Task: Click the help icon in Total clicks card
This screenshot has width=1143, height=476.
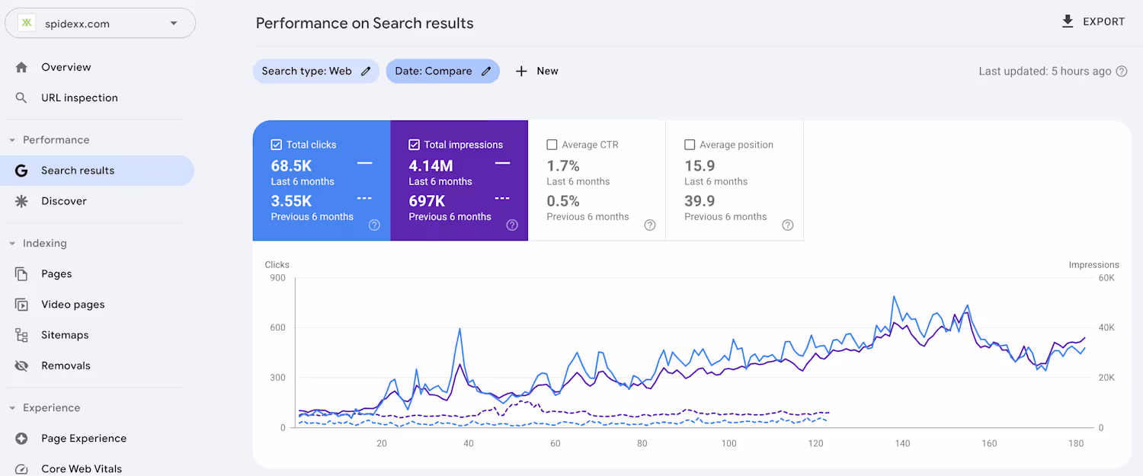Action: click(x=374, y=225)
